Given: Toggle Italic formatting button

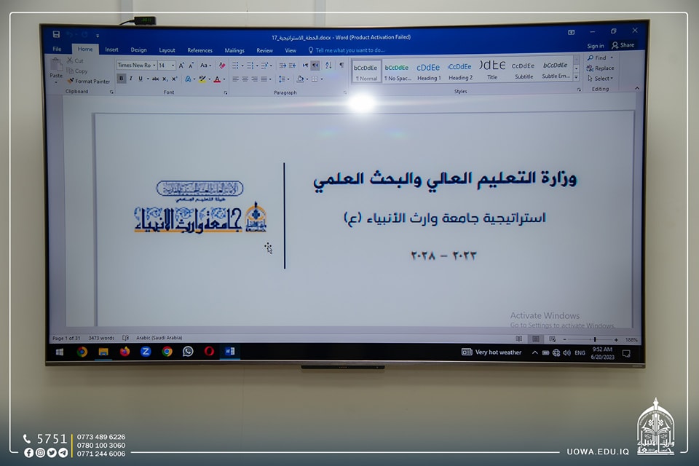Looking at the screenshot, I should pyautogui.click(x=130, y=79).
